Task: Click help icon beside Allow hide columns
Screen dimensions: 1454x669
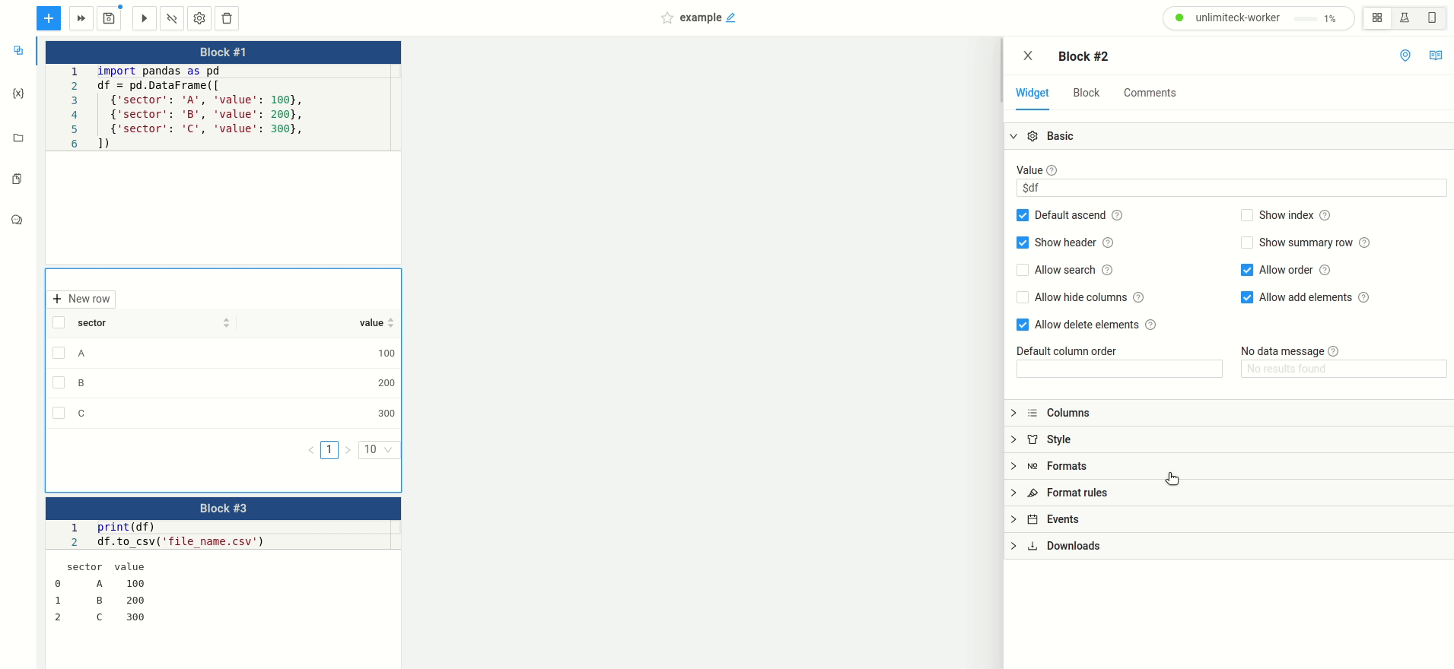Action: (1138, 297)
